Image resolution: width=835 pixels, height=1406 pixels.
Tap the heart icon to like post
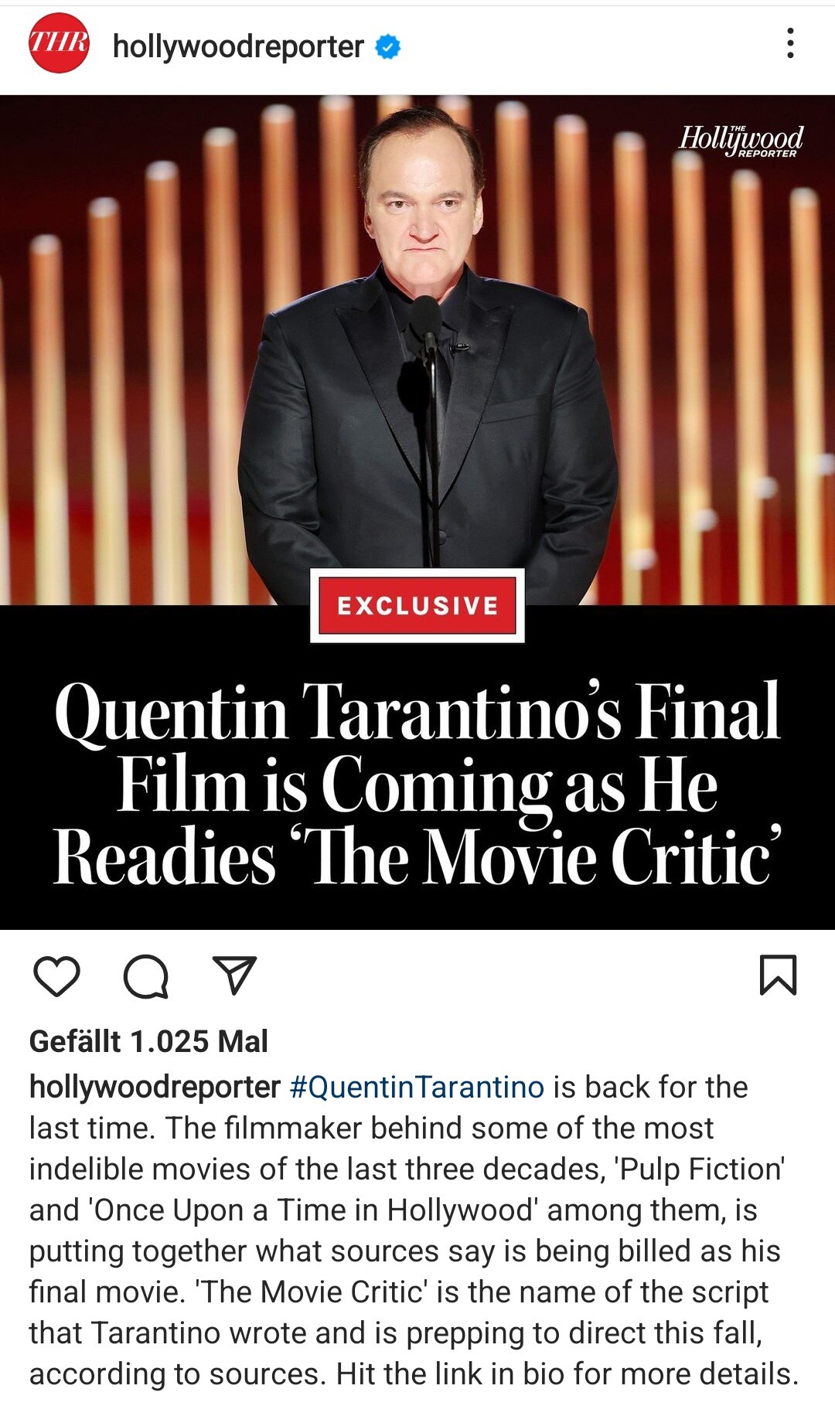coord(57,975)
